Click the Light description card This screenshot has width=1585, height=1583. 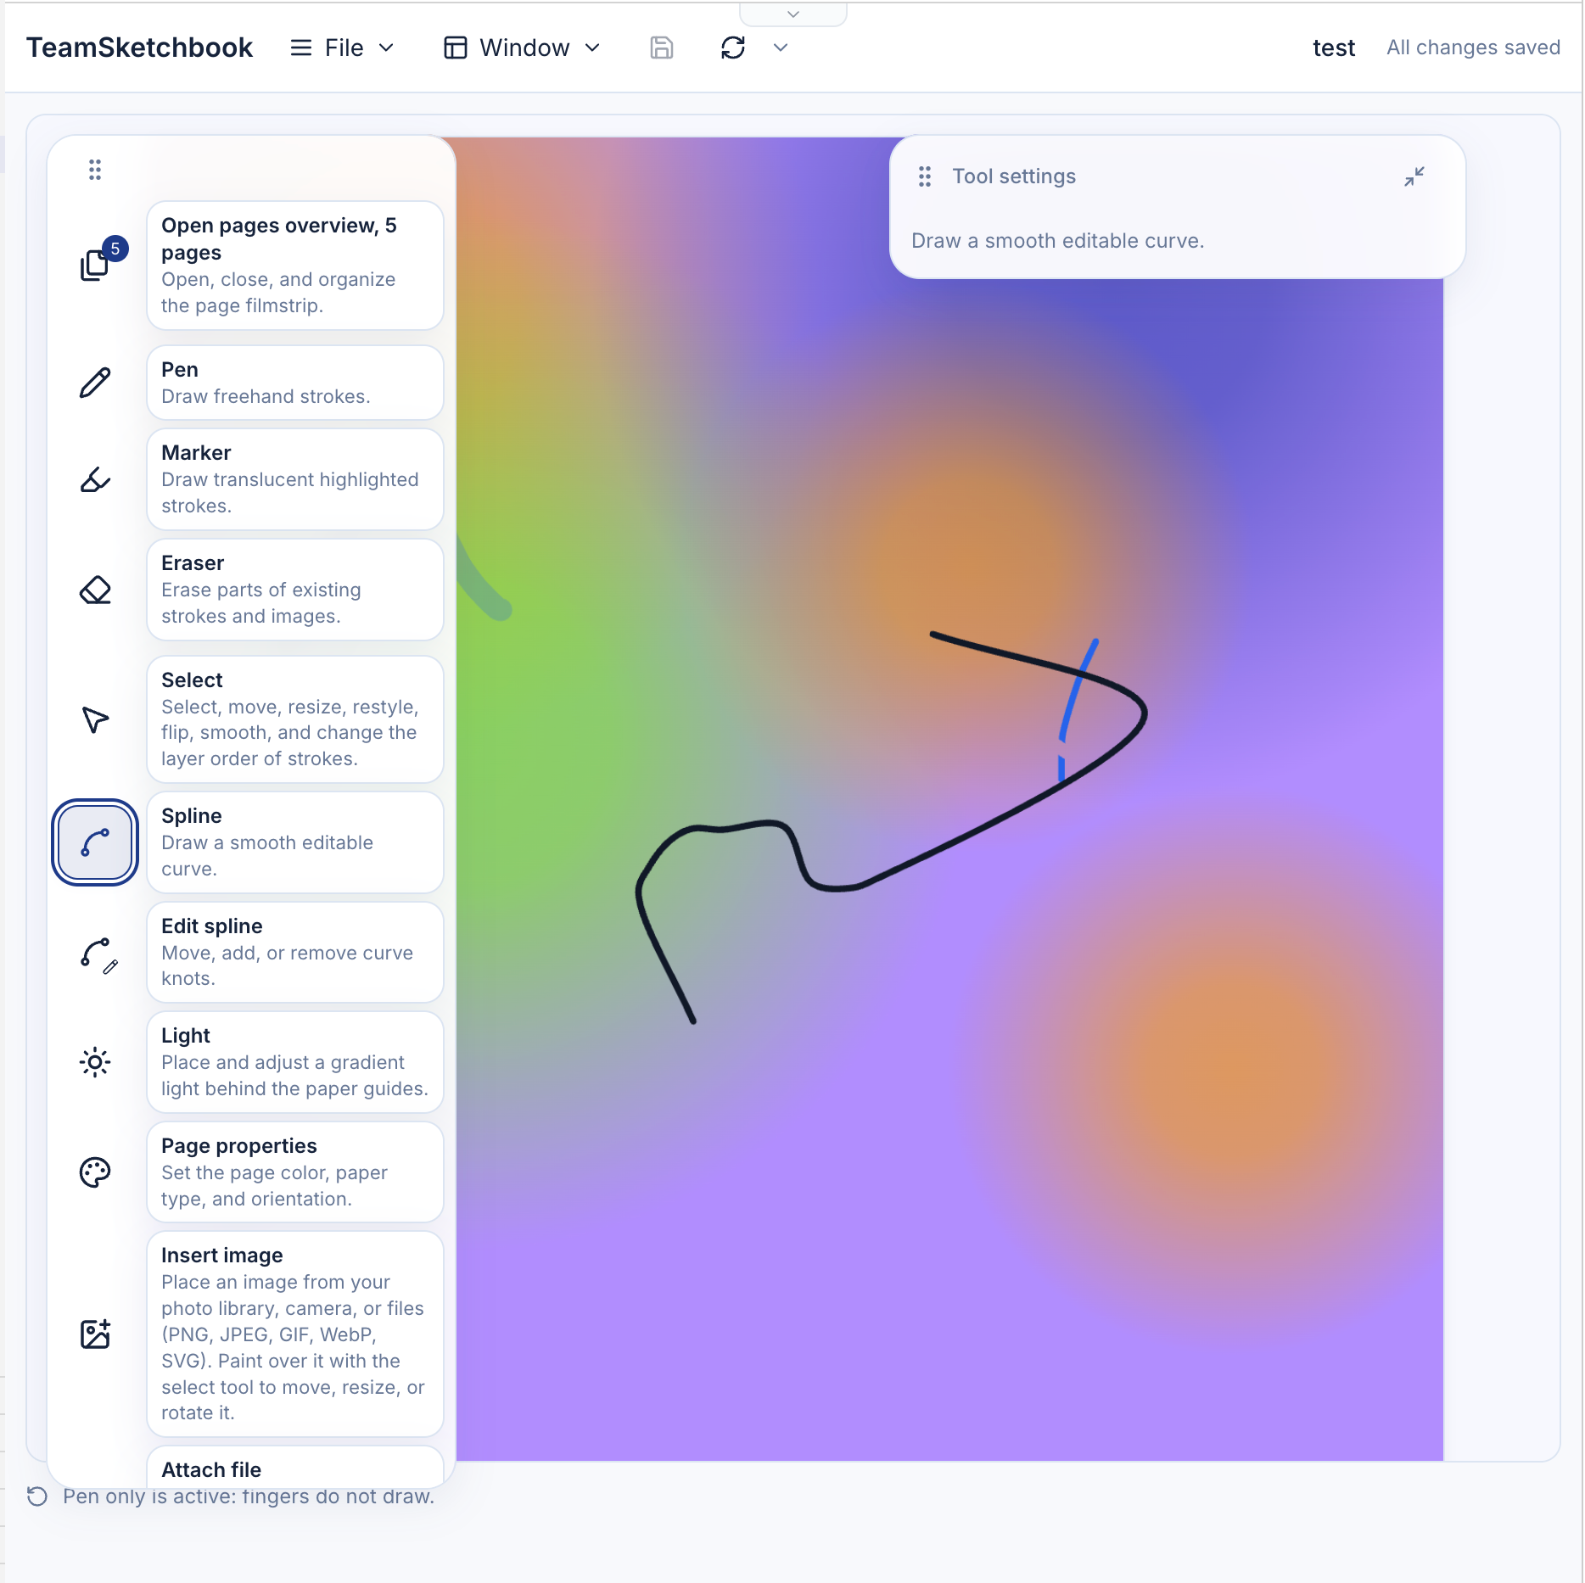tap(295, 1062)
